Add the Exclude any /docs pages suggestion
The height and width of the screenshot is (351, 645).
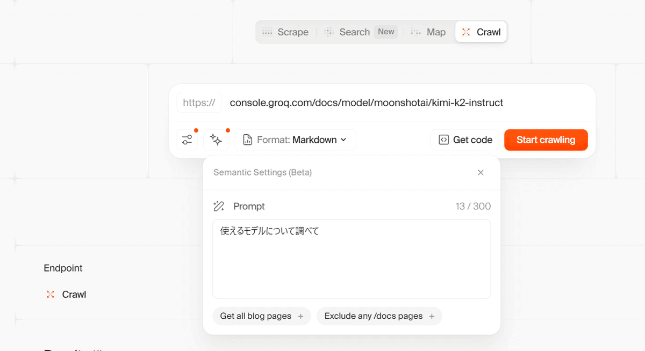374,316
